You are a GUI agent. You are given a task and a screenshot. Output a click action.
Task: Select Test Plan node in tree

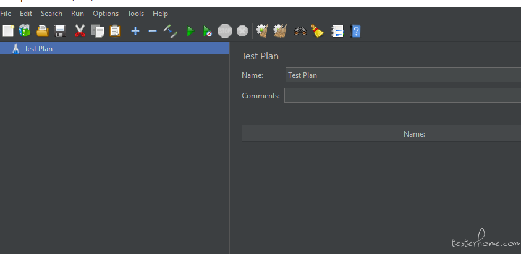point(38,49)
